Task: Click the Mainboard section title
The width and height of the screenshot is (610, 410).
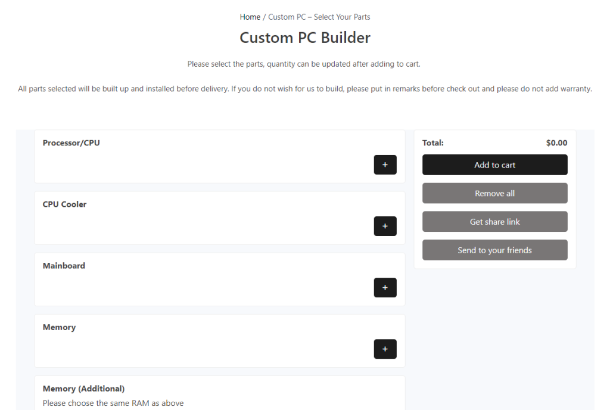Action: (64, 266)
